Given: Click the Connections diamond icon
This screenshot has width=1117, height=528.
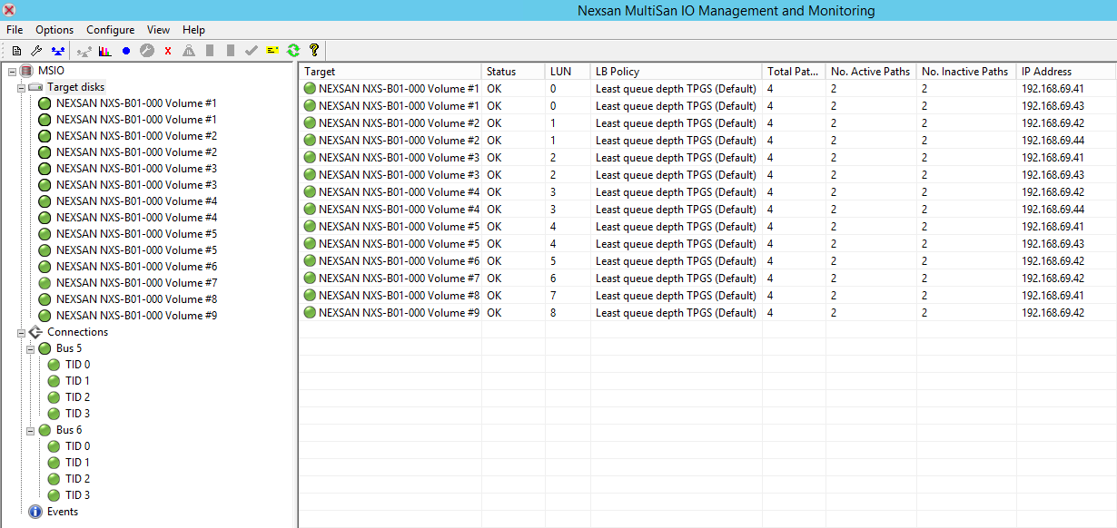Looking at the screenshot, I should pos(35,332).
